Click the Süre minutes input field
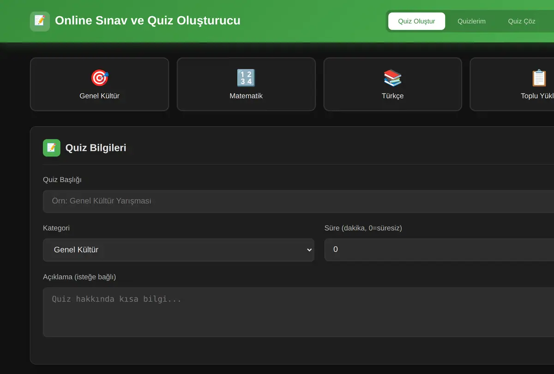554x374 pixels. 439,249
